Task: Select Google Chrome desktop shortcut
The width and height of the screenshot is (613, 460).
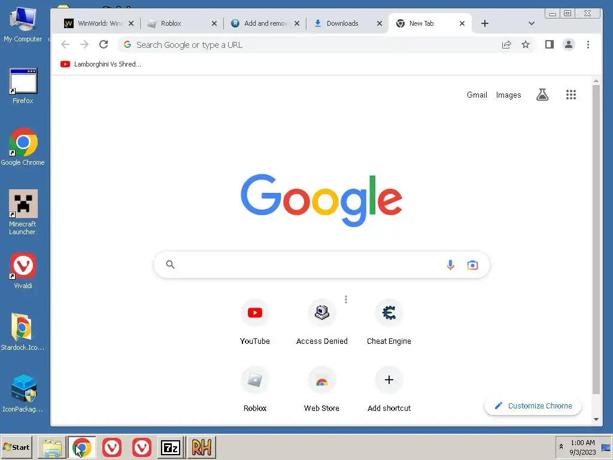Action: point(23,147)
